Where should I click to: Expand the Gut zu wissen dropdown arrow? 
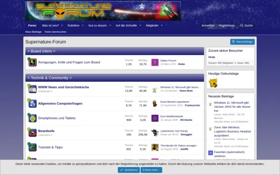click(110, 26)
